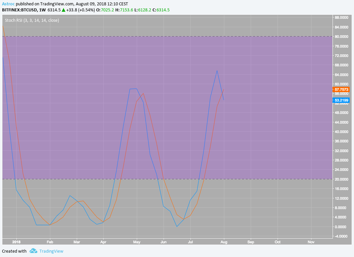Click the 40.0000 price axis label
The height and width of the screenshot is (257, 354).
tap(341, 132)
